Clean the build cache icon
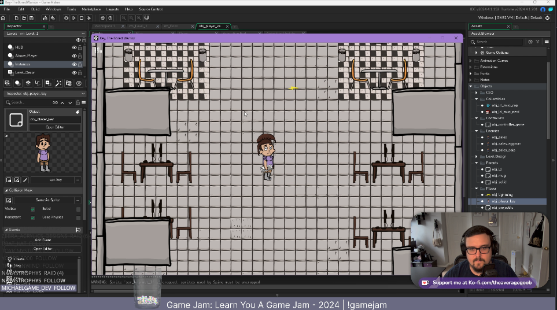This screenshot has width=557, height=310. [89, 18]
